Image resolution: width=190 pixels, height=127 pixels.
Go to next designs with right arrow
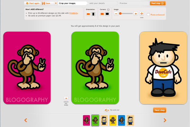[165, 120]
